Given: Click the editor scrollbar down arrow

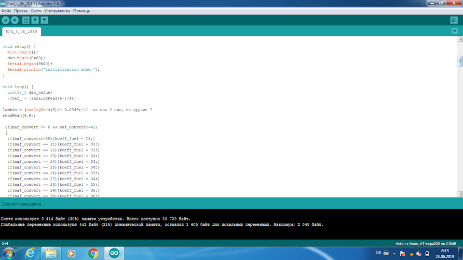Looking at the screenshot, I should pos(460,194).
